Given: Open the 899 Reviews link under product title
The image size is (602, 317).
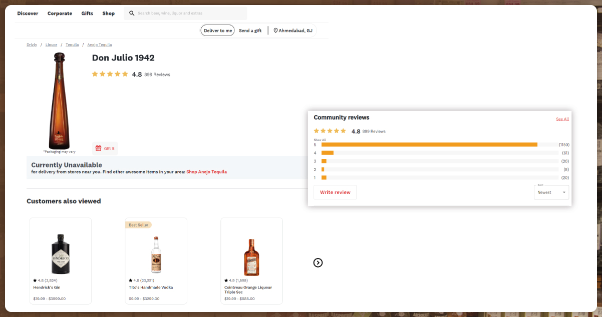Looking at the screenshot, I should tap(157, 74).
